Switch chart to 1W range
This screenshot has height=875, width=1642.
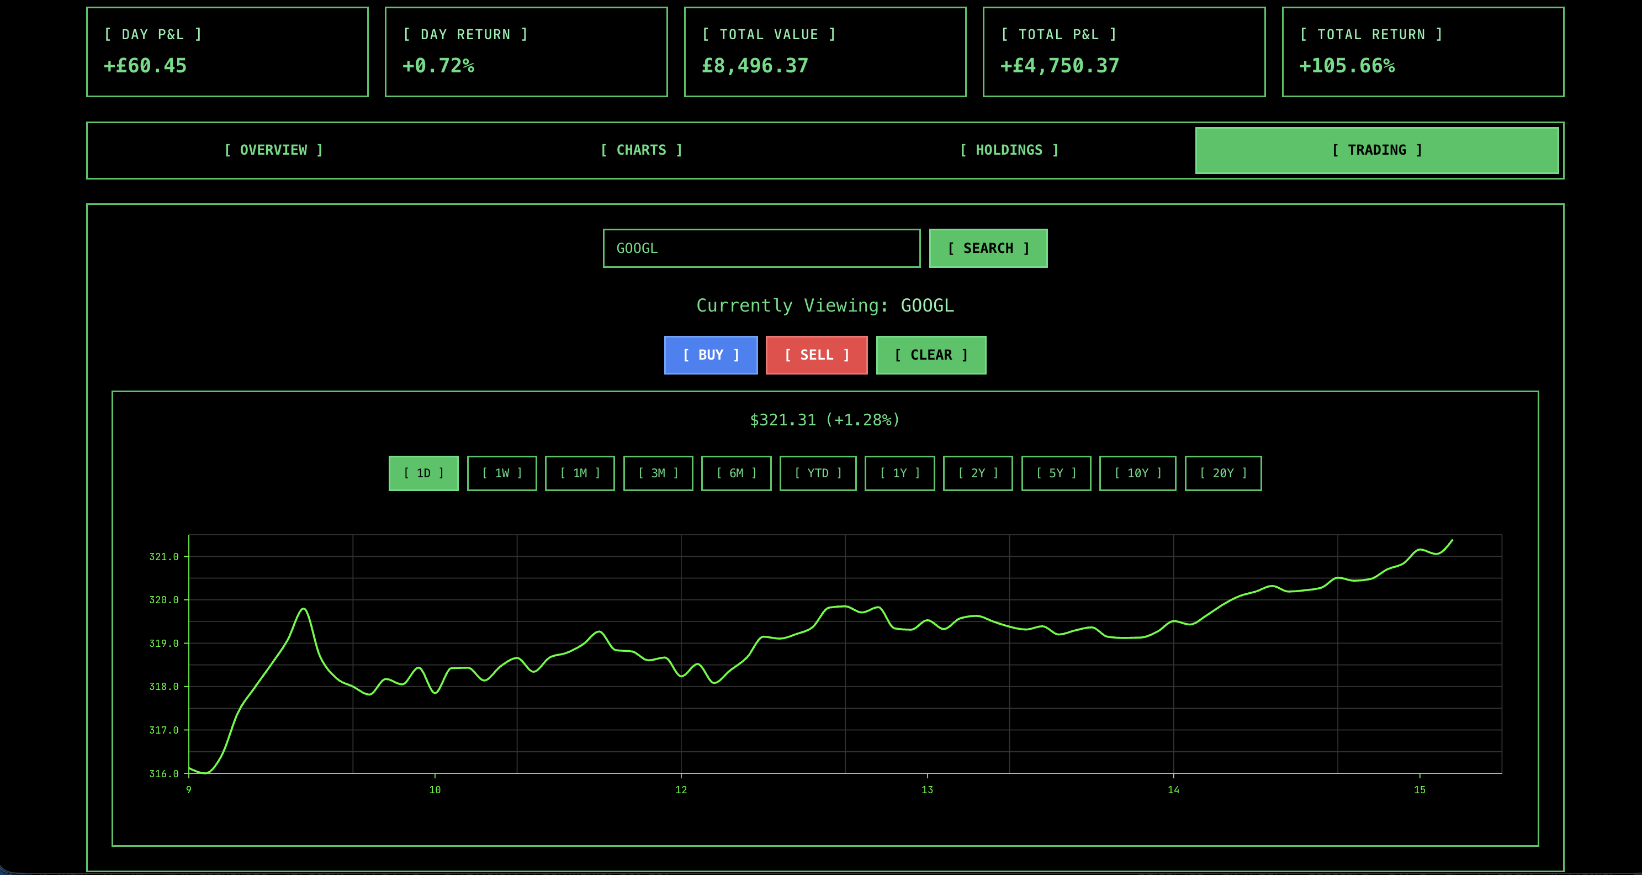click(502, 473)
